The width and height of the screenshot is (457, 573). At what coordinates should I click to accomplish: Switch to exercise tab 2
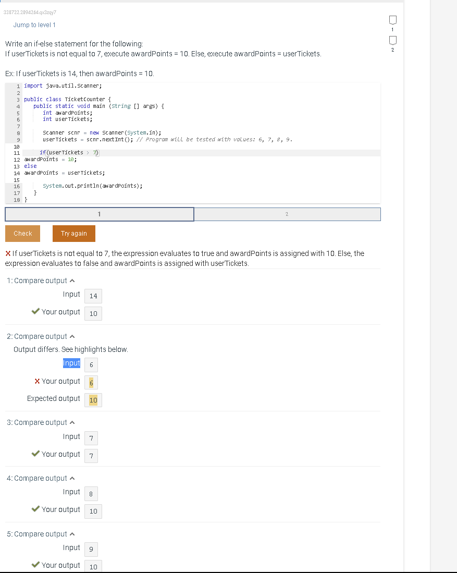tap(287, 214)
